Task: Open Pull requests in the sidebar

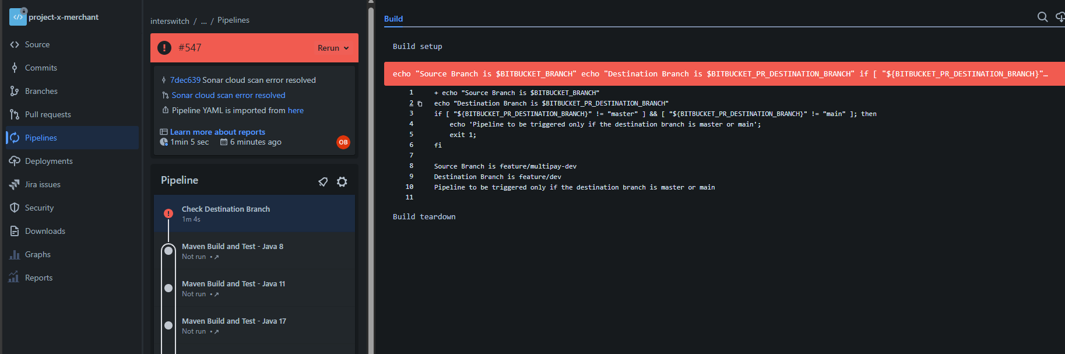Action: tap(48, 114)
